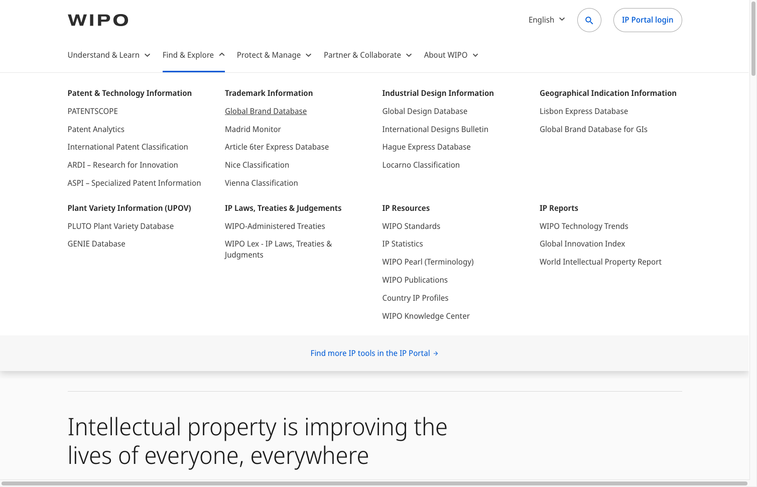Click the Geographical Indication Information heading

coord(608,93)
